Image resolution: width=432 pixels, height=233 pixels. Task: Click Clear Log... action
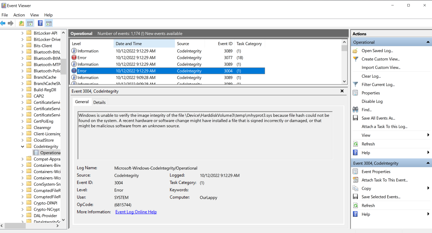(x=371, y=76)
